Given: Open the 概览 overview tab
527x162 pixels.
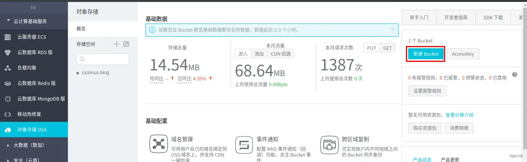Looking at the screenshot, I should 81,29.
